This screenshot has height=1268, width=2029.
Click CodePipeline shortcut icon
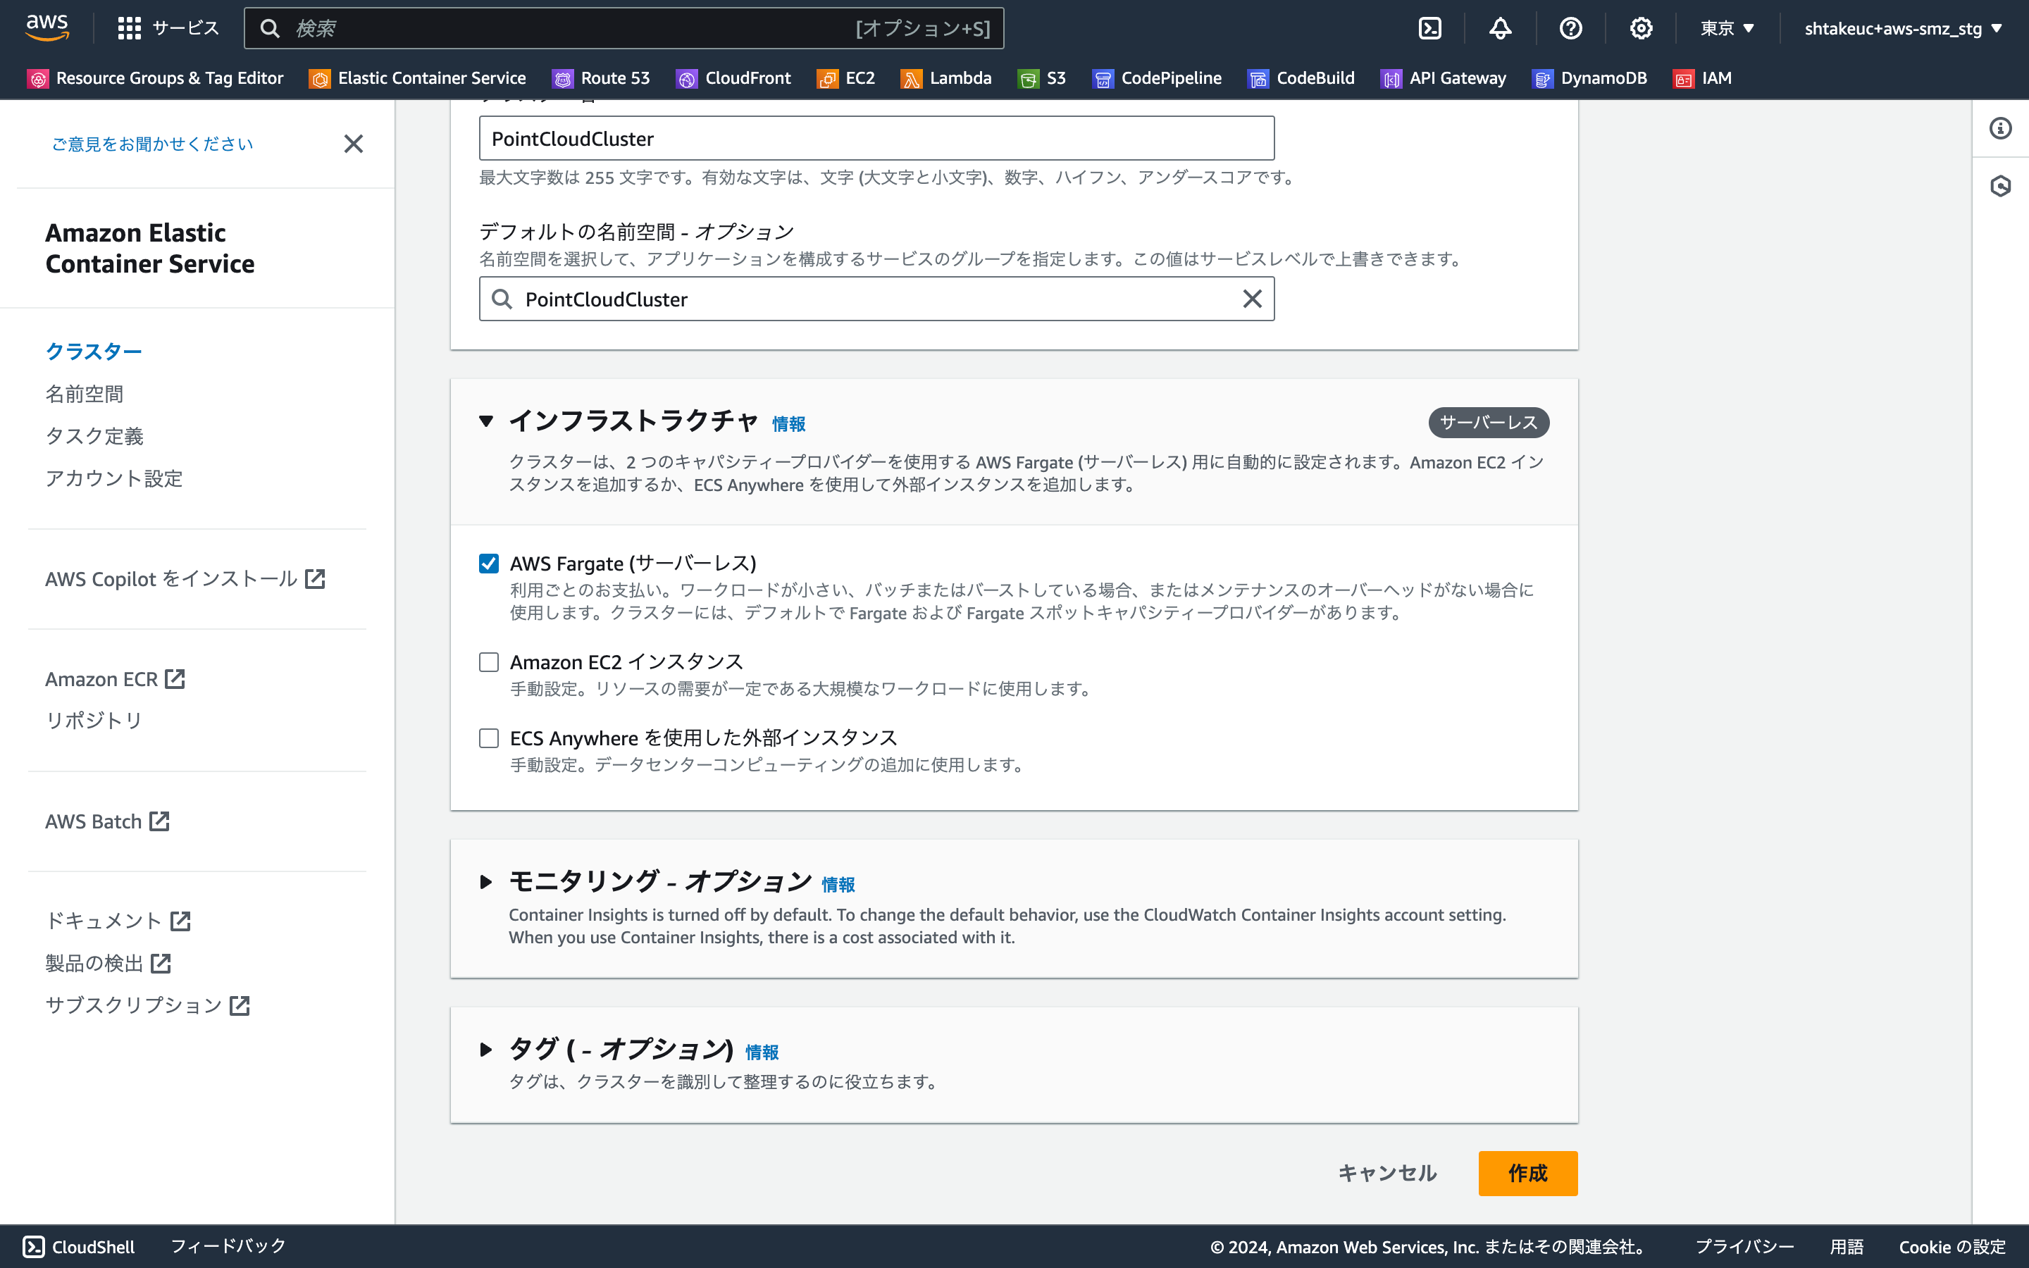(x=1103, y=79)
